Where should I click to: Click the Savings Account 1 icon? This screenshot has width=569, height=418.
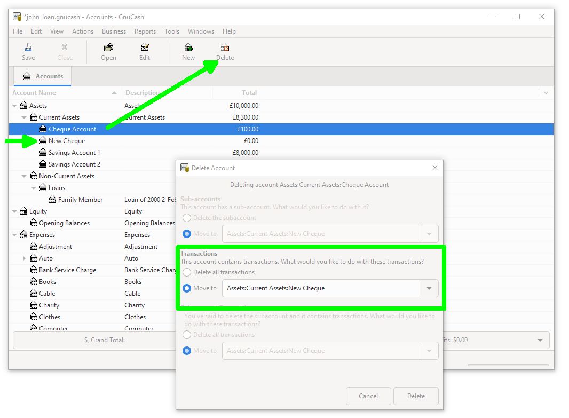tap(43, 152)
